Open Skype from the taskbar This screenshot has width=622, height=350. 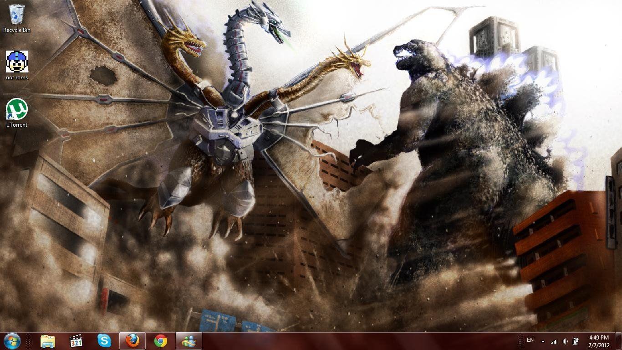coord(104,341)
